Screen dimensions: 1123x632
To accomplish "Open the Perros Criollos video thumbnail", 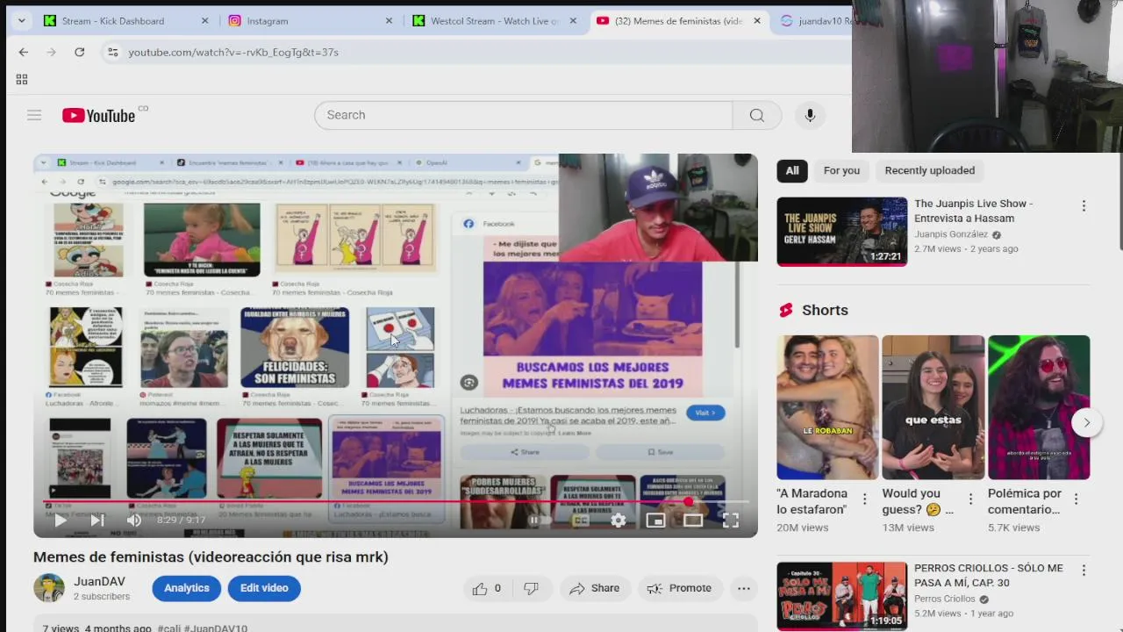I will pyautogui.click(x=842, y=596).
